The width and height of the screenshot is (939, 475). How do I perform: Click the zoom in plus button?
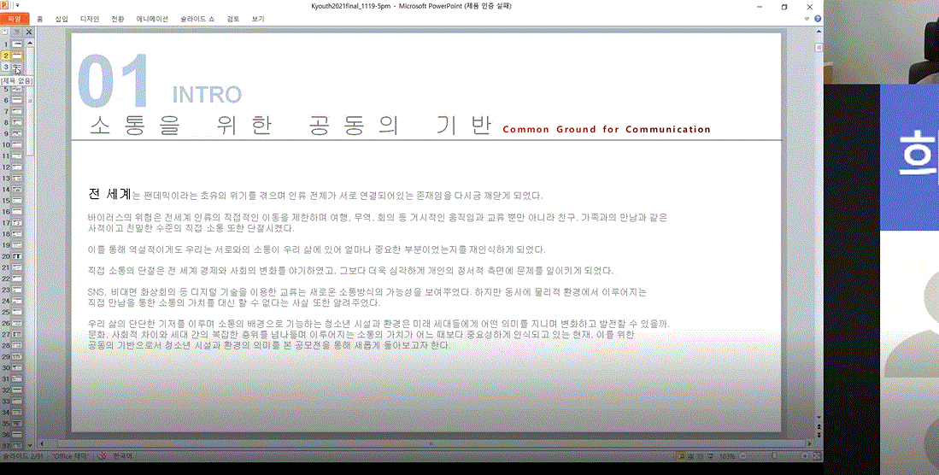(806, 456)
